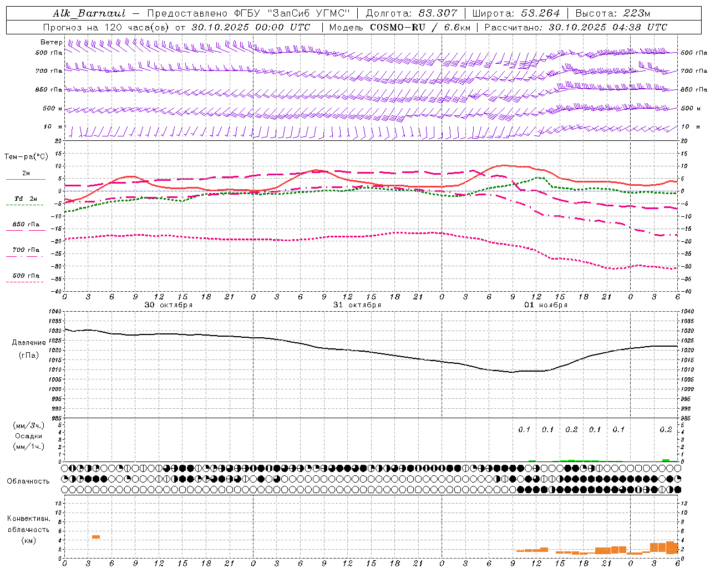Click the isolated orange convective bar on 30 октября
Image resolution: width=710 pixels, height=568 pixels.
click(96, 537)
